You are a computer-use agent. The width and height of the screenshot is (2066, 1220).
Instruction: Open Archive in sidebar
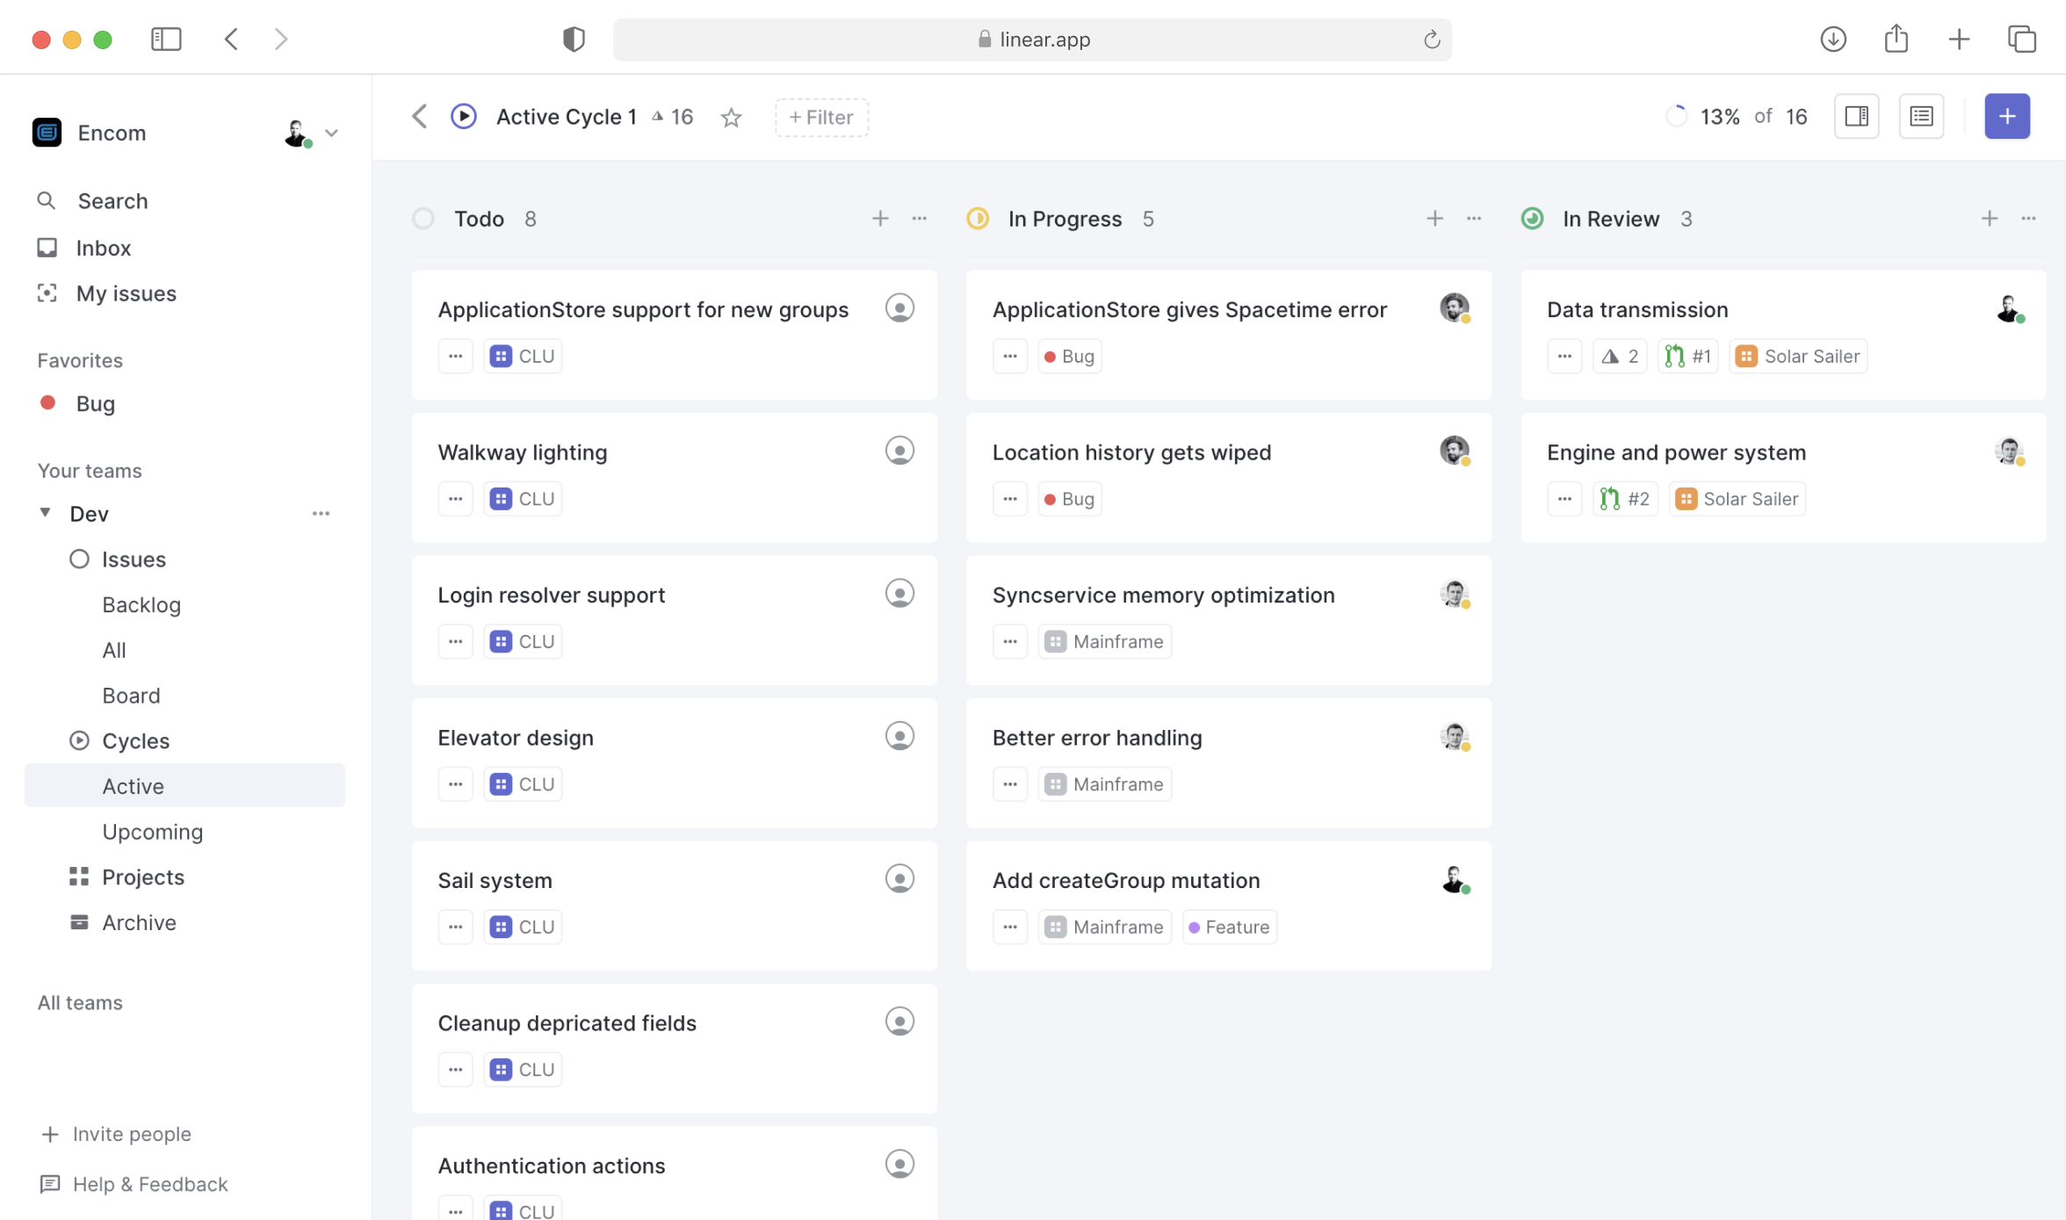[x=123, y=923]
